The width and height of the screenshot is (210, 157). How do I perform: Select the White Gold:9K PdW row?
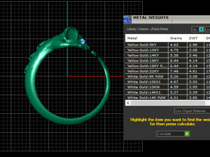[168, 76]
